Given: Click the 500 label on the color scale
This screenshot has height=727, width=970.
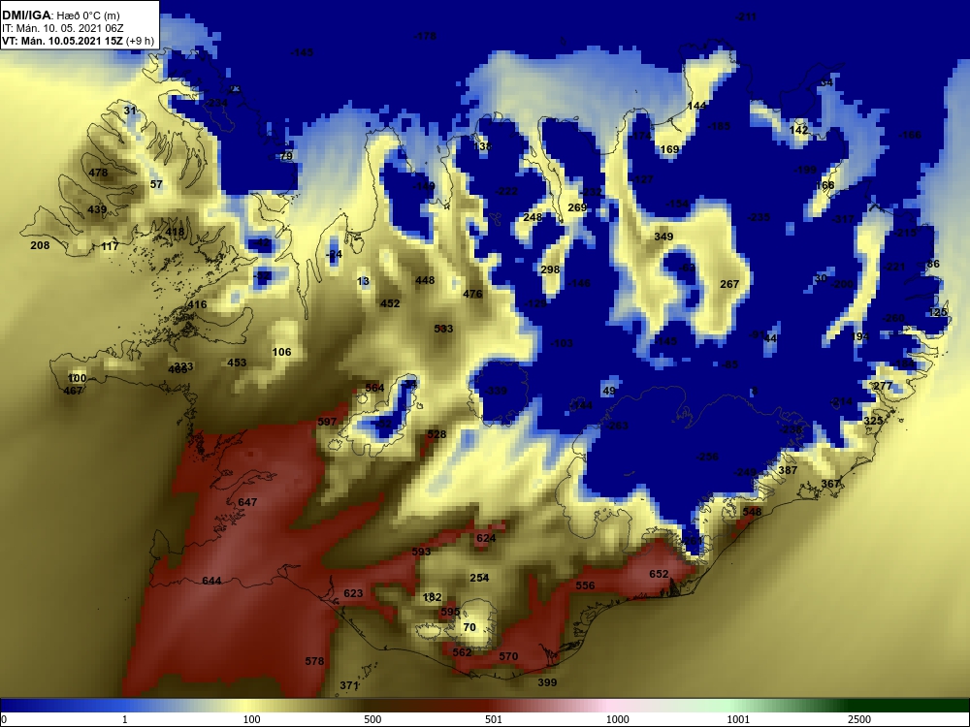Looking at the screenshot, I should (372, 719).
